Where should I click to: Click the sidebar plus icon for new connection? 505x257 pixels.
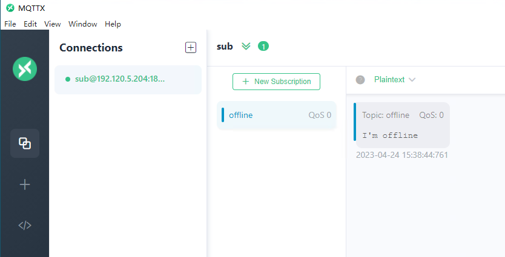[25, 184]
